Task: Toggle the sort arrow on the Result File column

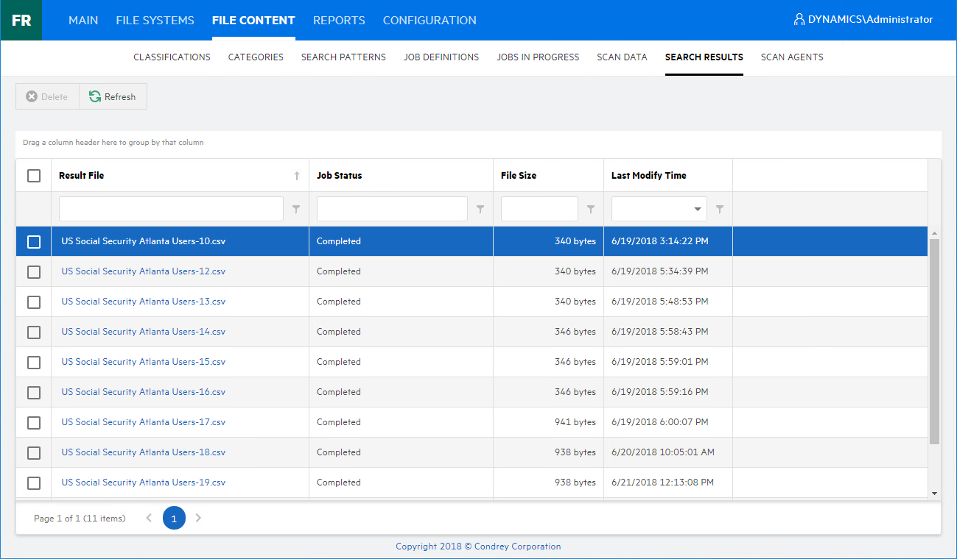Action: pyautogui.click(x=297, y=176)
